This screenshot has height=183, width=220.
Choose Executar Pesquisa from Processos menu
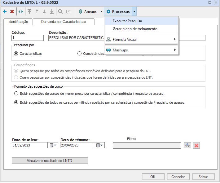point(127,21)
